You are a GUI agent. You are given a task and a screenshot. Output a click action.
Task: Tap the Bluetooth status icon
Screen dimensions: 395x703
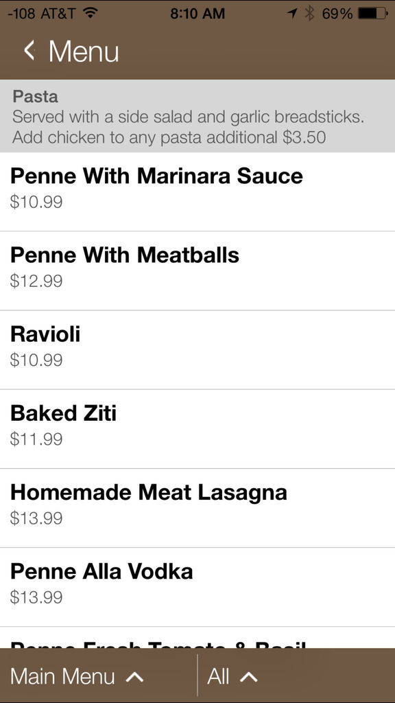(309, 14)
